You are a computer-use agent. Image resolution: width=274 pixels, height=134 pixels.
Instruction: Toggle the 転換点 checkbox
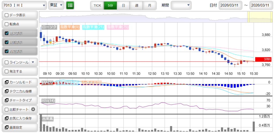pyautogui.click(x=7, y=24)
